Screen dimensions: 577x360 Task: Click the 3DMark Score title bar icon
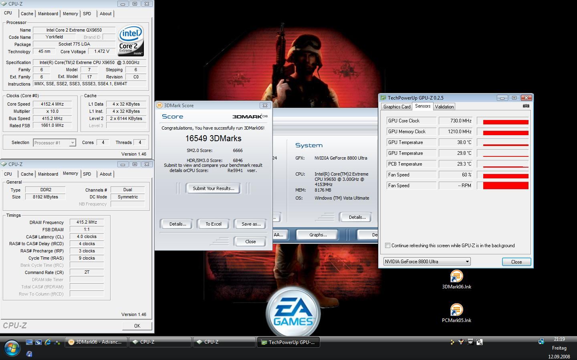(159, 105)
